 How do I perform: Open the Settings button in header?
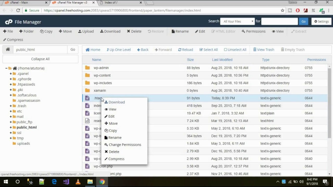(x=321, y=21)
